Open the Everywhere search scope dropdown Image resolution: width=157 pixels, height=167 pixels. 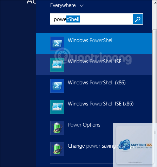tap(67, 5)
